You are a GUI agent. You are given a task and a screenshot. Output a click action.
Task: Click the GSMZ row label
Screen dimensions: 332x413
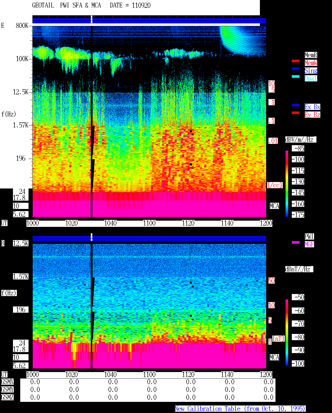click(8, 397)
